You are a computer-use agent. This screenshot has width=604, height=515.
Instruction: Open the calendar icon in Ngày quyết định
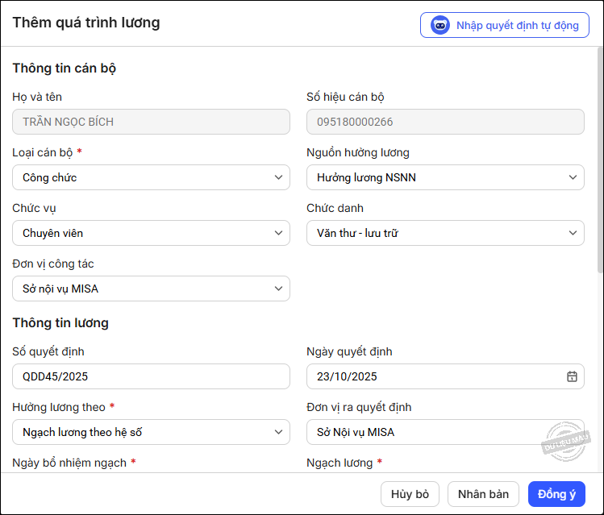(572, 376)
